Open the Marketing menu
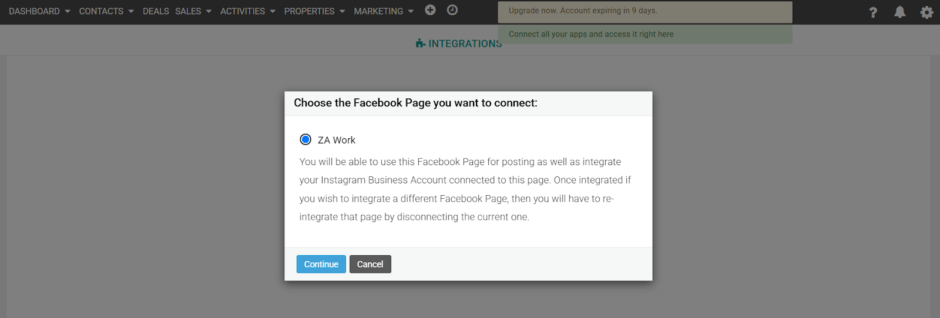940x318 pixels. pyautogui.click(x=378, y=11)
